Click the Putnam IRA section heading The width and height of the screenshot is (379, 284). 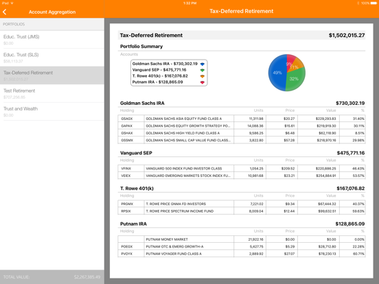point(133,224)
